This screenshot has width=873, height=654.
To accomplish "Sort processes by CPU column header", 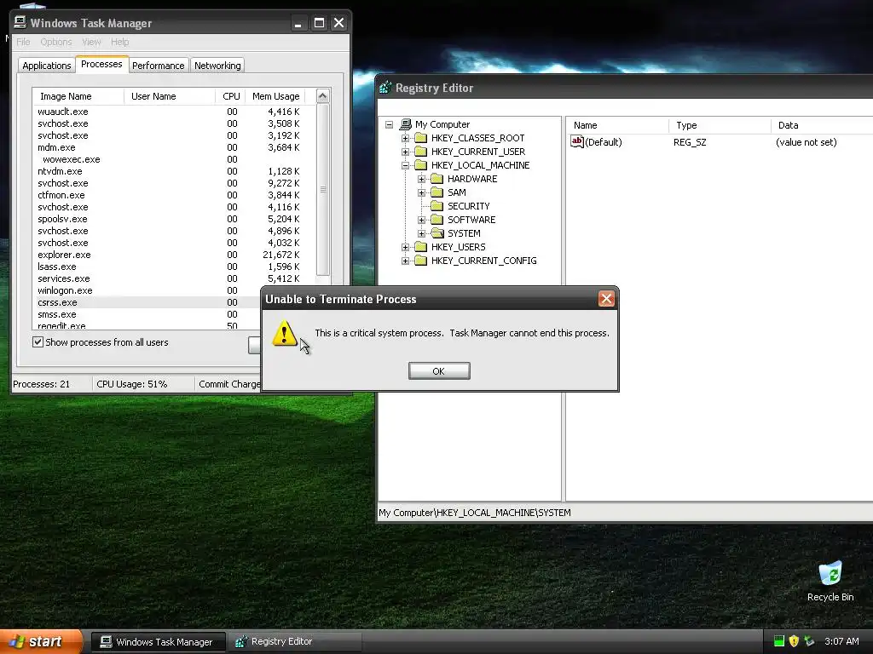I will click(230, 96).
